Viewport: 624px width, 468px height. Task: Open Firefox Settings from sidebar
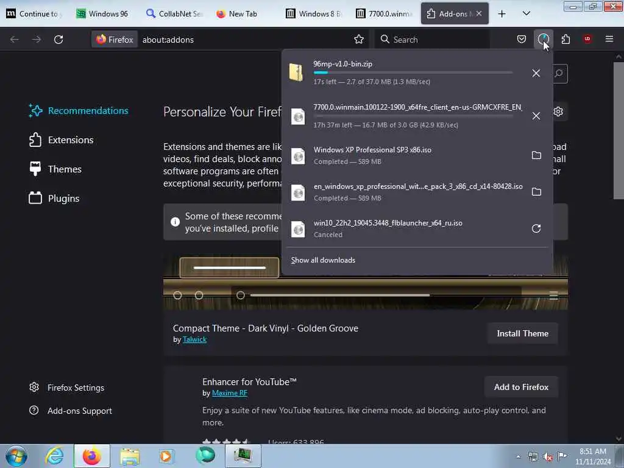pos(66,388)
